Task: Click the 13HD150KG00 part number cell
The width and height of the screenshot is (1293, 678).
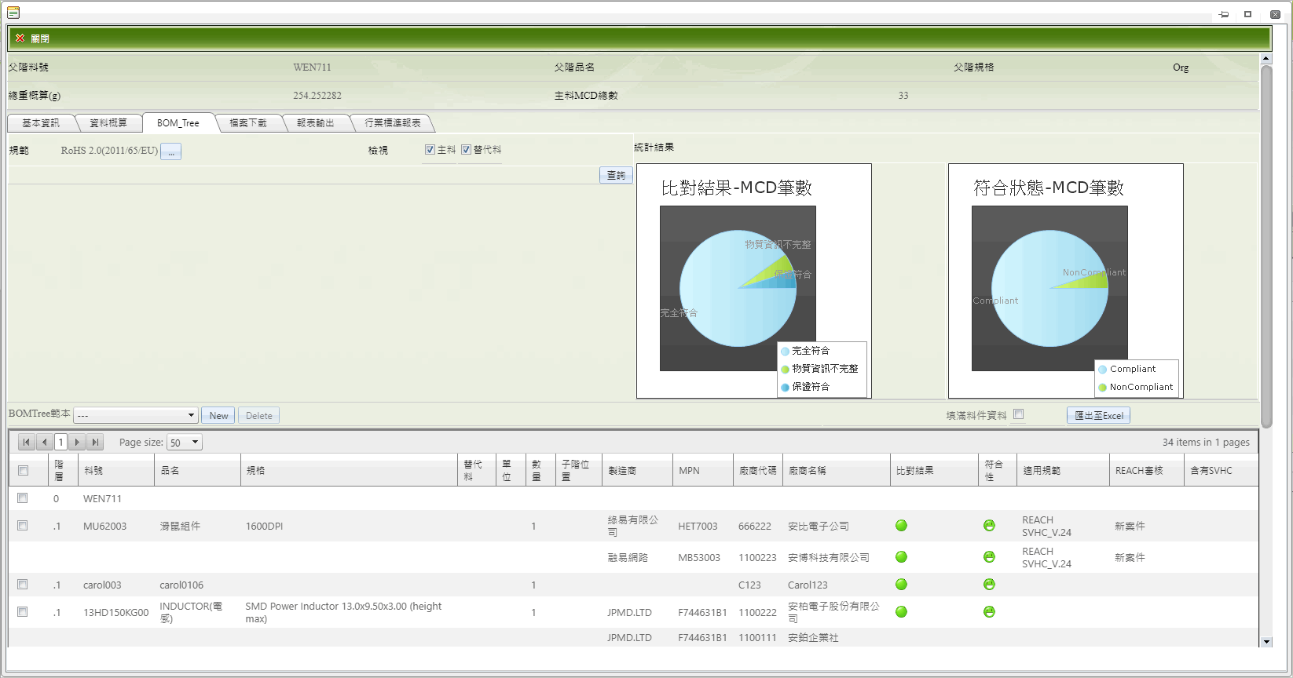Action: (x=115, y=613)
